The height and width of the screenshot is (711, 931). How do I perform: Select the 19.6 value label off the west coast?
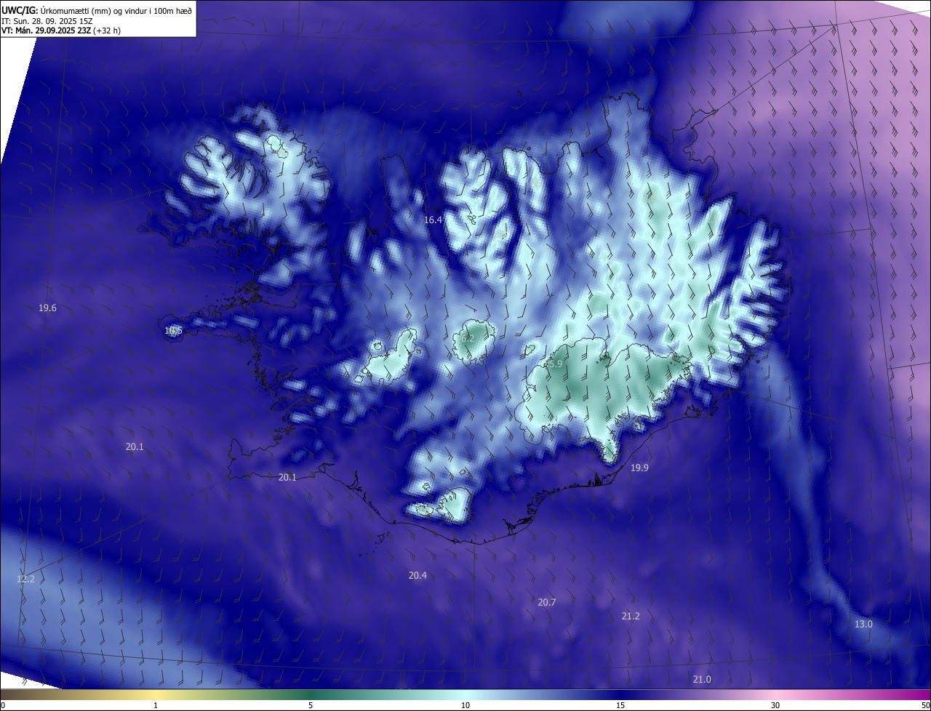point(47,308)
